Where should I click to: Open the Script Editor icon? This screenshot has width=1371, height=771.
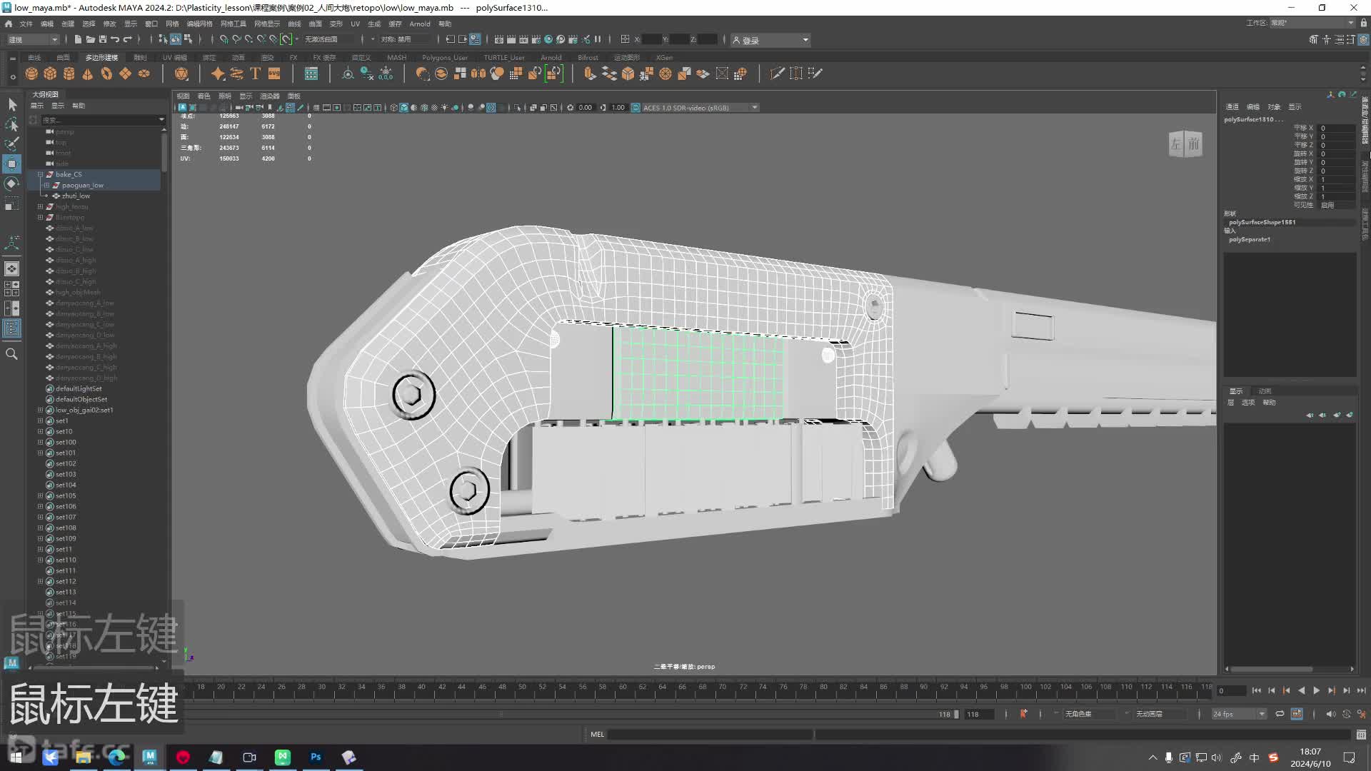pos(1361,735)
